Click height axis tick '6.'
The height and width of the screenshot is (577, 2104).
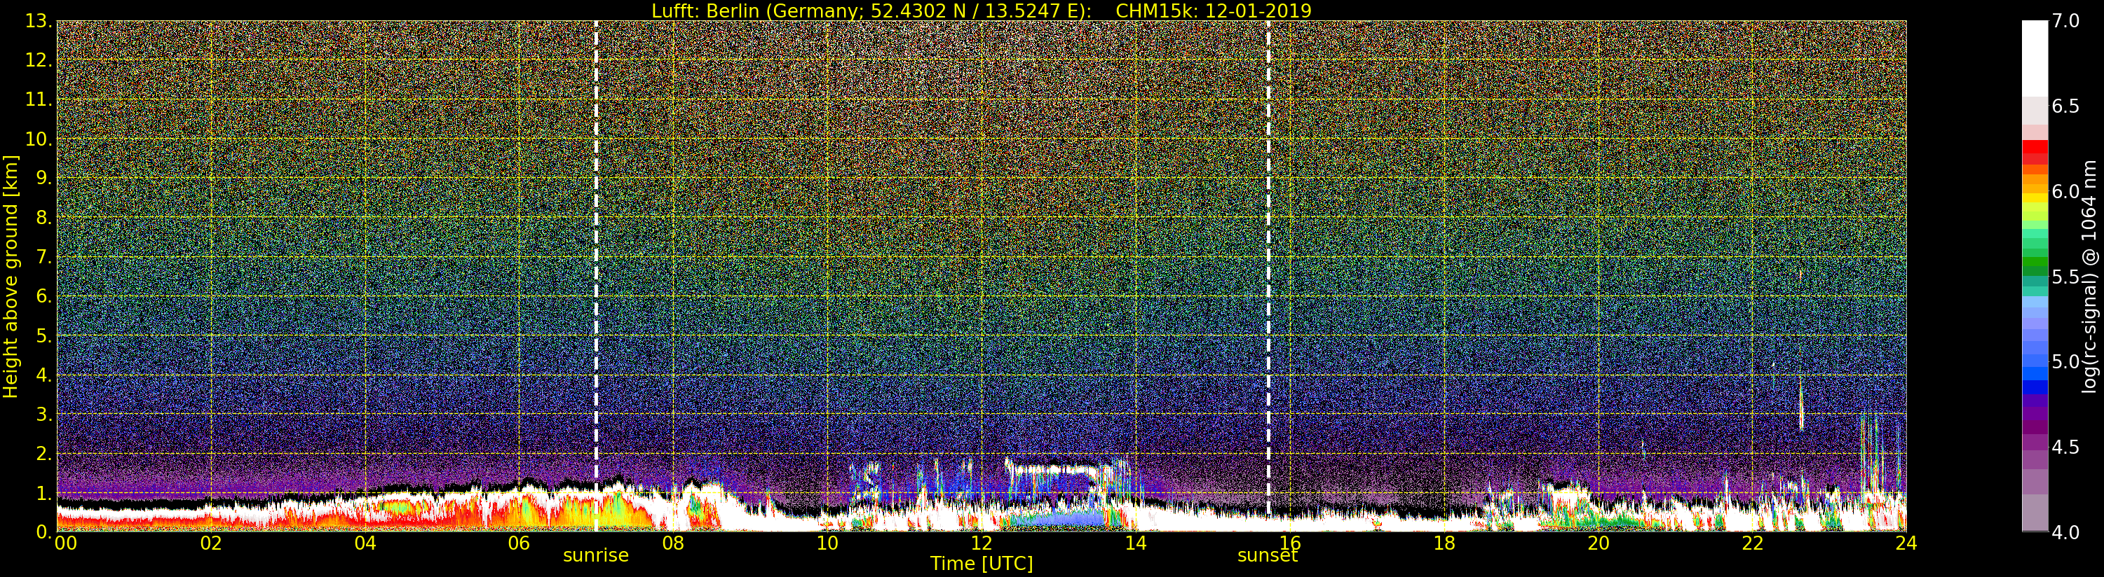point(44,296)
